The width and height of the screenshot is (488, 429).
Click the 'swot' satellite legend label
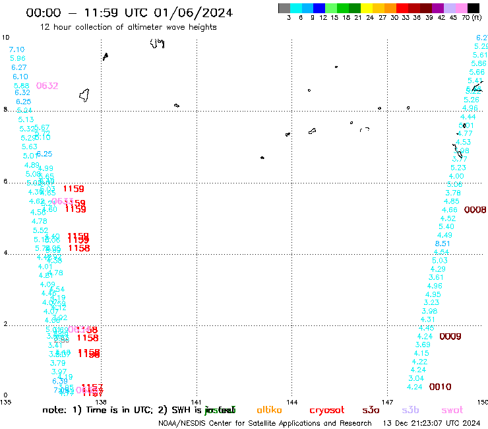(x=452, y=411)
